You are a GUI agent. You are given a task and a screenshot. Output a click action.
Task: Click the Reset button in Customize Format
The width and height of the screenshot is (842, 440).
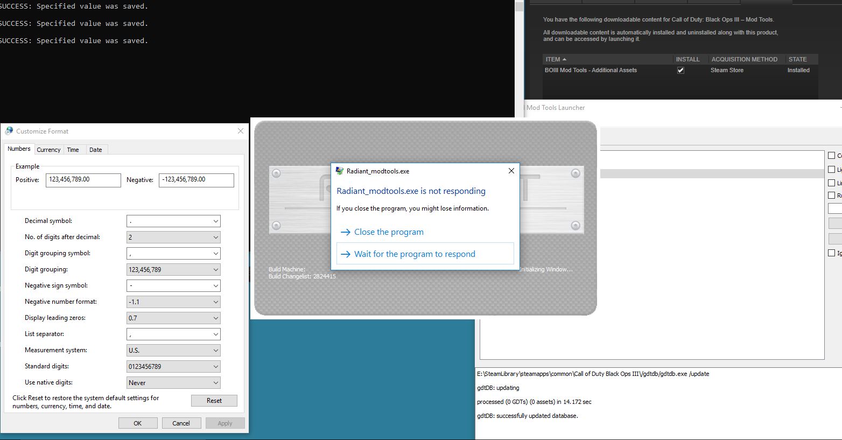[x=214, y=401]
